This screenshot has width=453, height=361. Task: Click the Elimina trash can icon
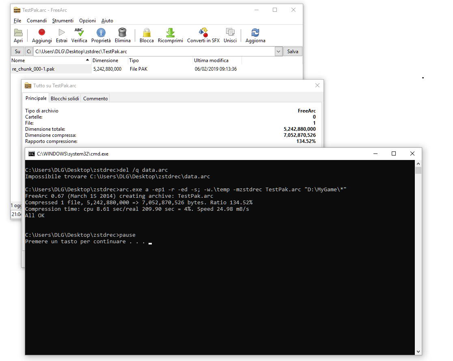pyautogui.click(x=123, y=32)
